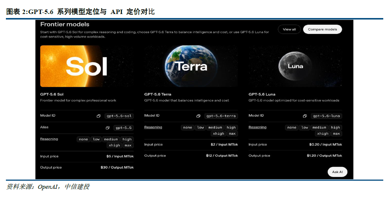Viewport: 391px width, 198px height.
Task: Select the GPT-5.6 Terra title
Action: click(158, 94)
